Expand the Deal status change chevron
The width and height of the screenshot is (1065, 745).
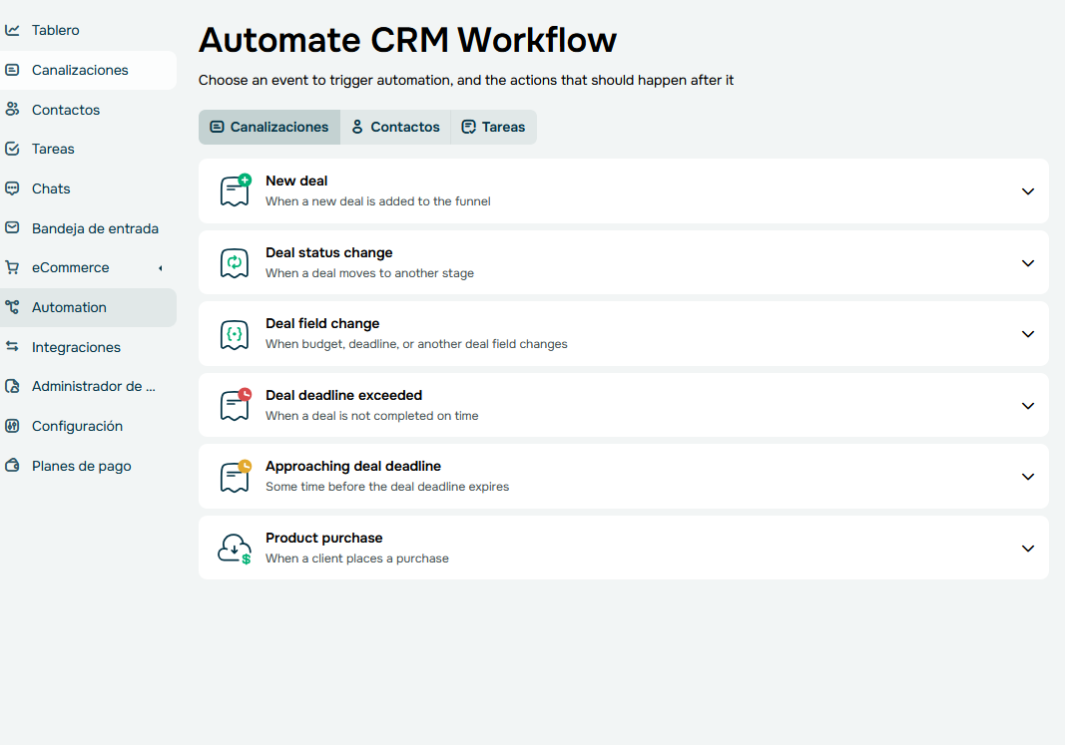point(1028,263)
